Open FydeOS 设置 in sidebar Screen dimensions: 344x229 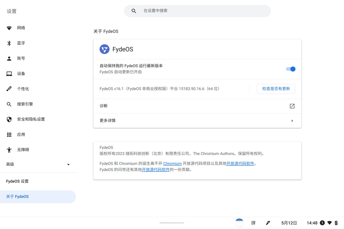38,181
